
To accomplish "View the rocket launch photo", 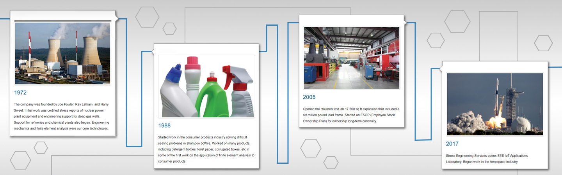I will tap(494, 104).
